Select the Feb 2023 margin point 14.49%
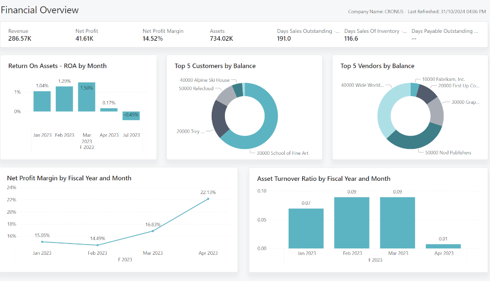Image resolution: width=490 pixels, height=294 pixels. (98, 245)
